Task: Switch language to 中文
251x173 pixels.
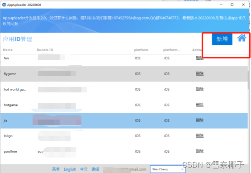Action: (x=84, y=169)
